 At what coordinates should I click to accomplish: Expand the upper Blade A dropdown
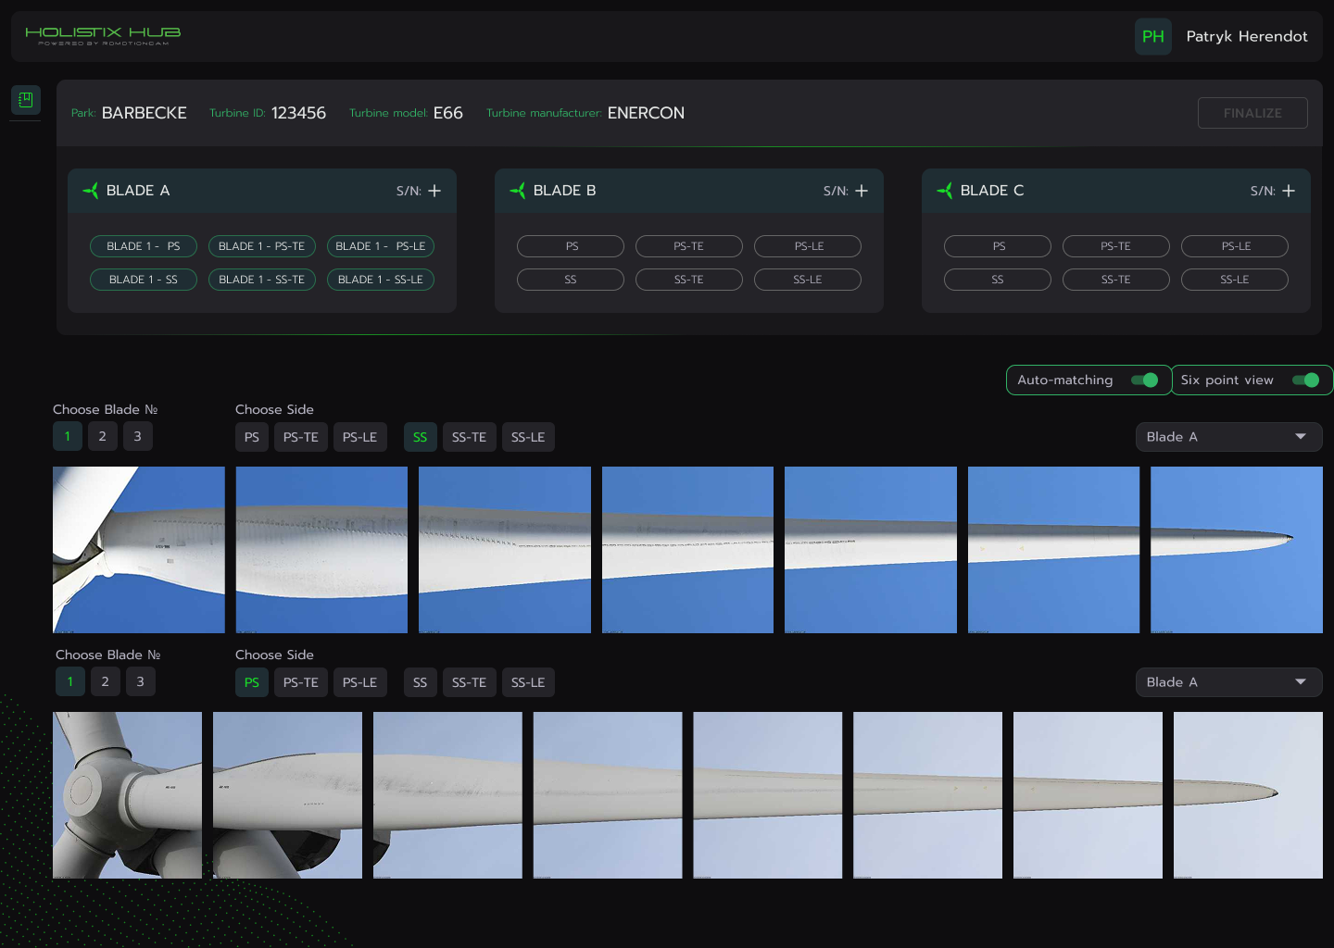[1228, 437]
